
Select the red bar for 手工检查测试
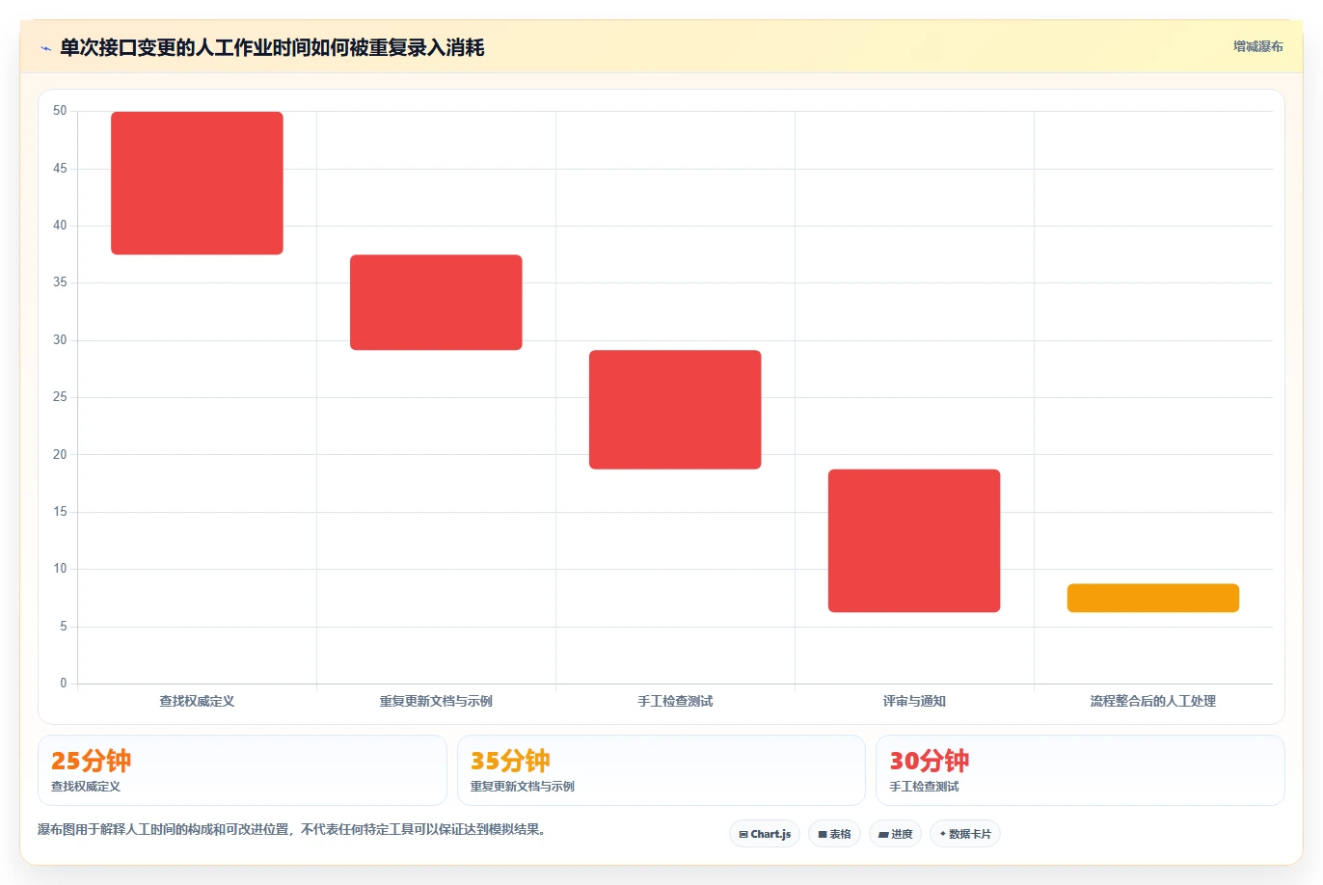pyautogui.click(x=675, y=410)
